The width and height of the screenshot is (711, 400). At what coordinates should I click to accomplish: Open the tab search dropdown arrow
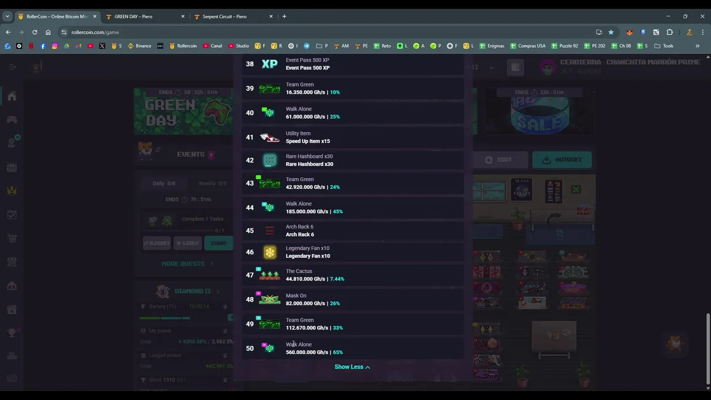coord(7,16)
